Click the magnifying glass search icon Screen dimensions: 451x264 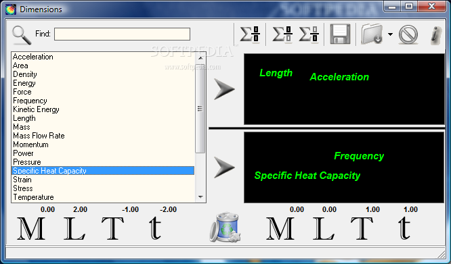point(22,35)
